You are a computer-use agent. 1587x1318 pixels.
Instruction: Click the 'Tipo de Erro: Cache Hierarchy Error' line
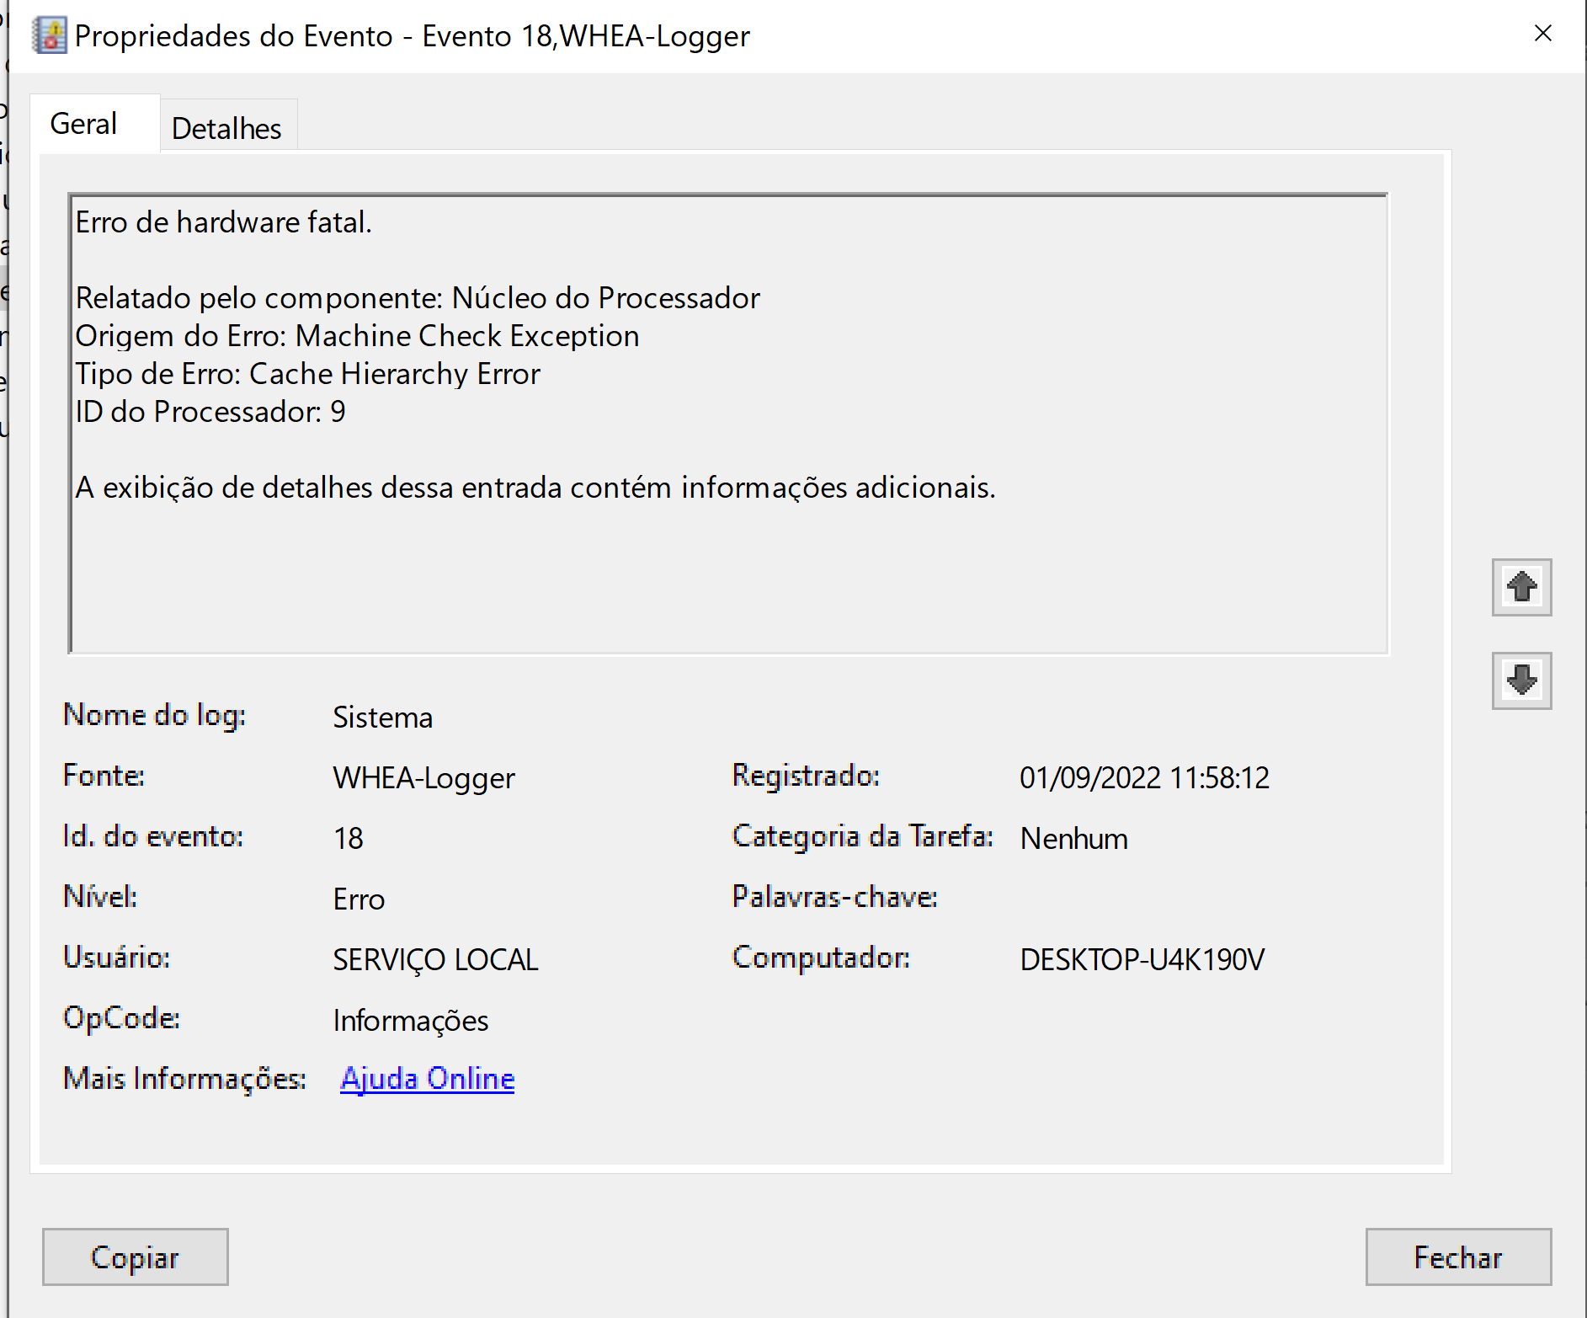308,374
